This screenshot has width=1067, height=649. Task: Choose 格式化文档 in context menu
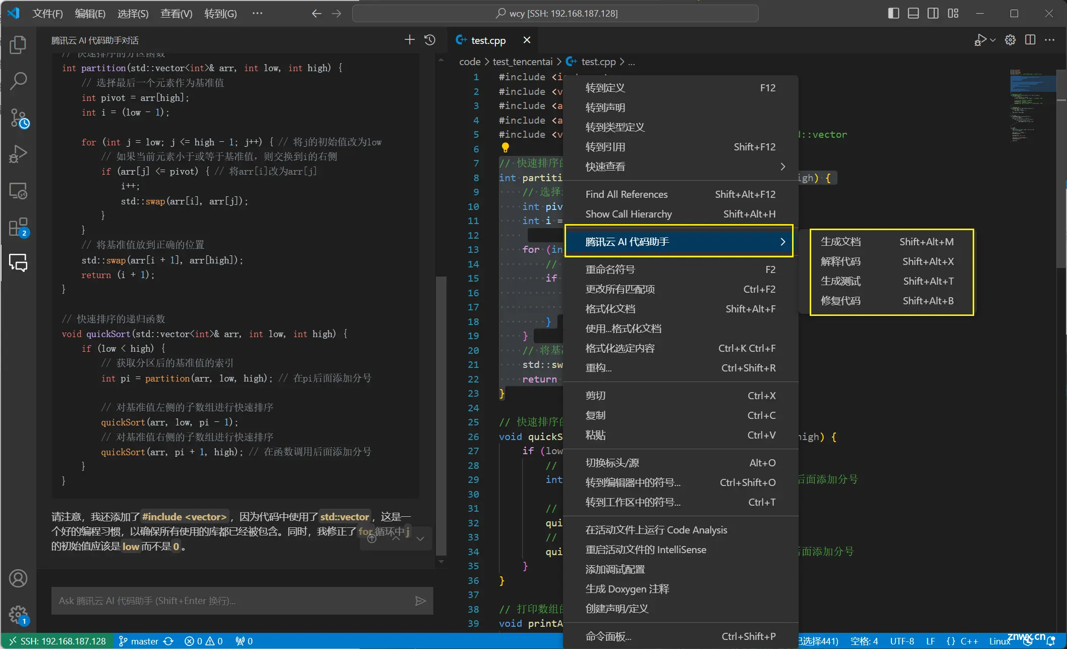pyautogui.click(x=681, y=309)
